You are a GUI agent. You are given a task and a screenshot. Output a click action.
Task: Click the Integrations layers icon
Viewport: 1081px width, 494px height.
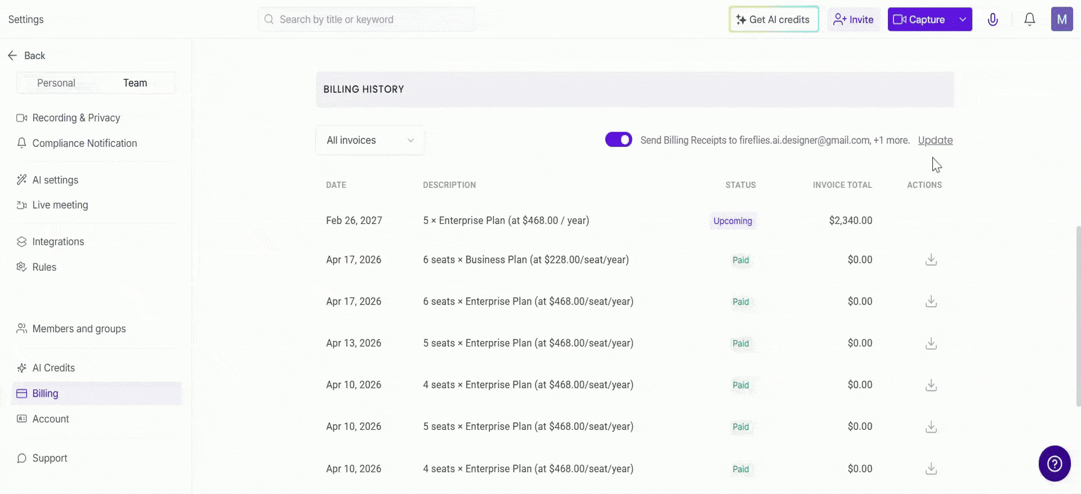(21, 242)
